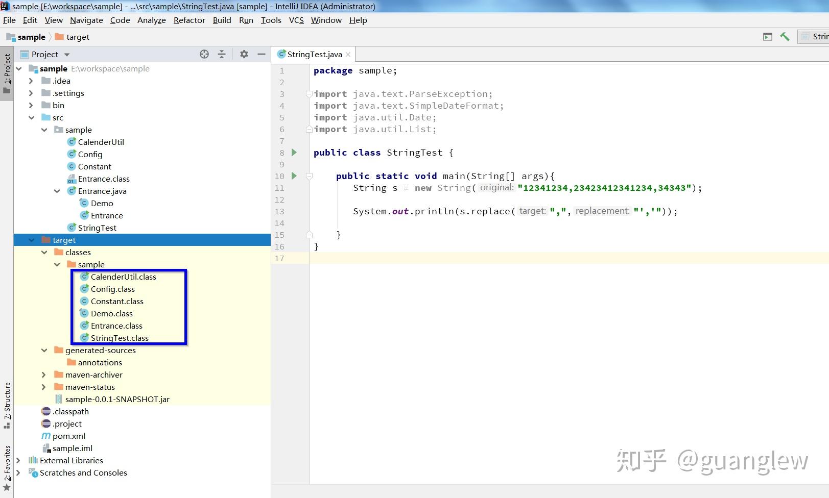Click the locate/scroll-from-source target icon
The width and height of the screenshot is (829, 498).
tap(204, 54)
